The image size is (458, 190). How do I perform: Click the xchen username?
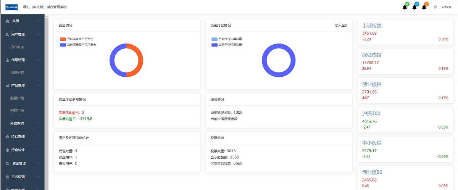click(x=446, y=7)
